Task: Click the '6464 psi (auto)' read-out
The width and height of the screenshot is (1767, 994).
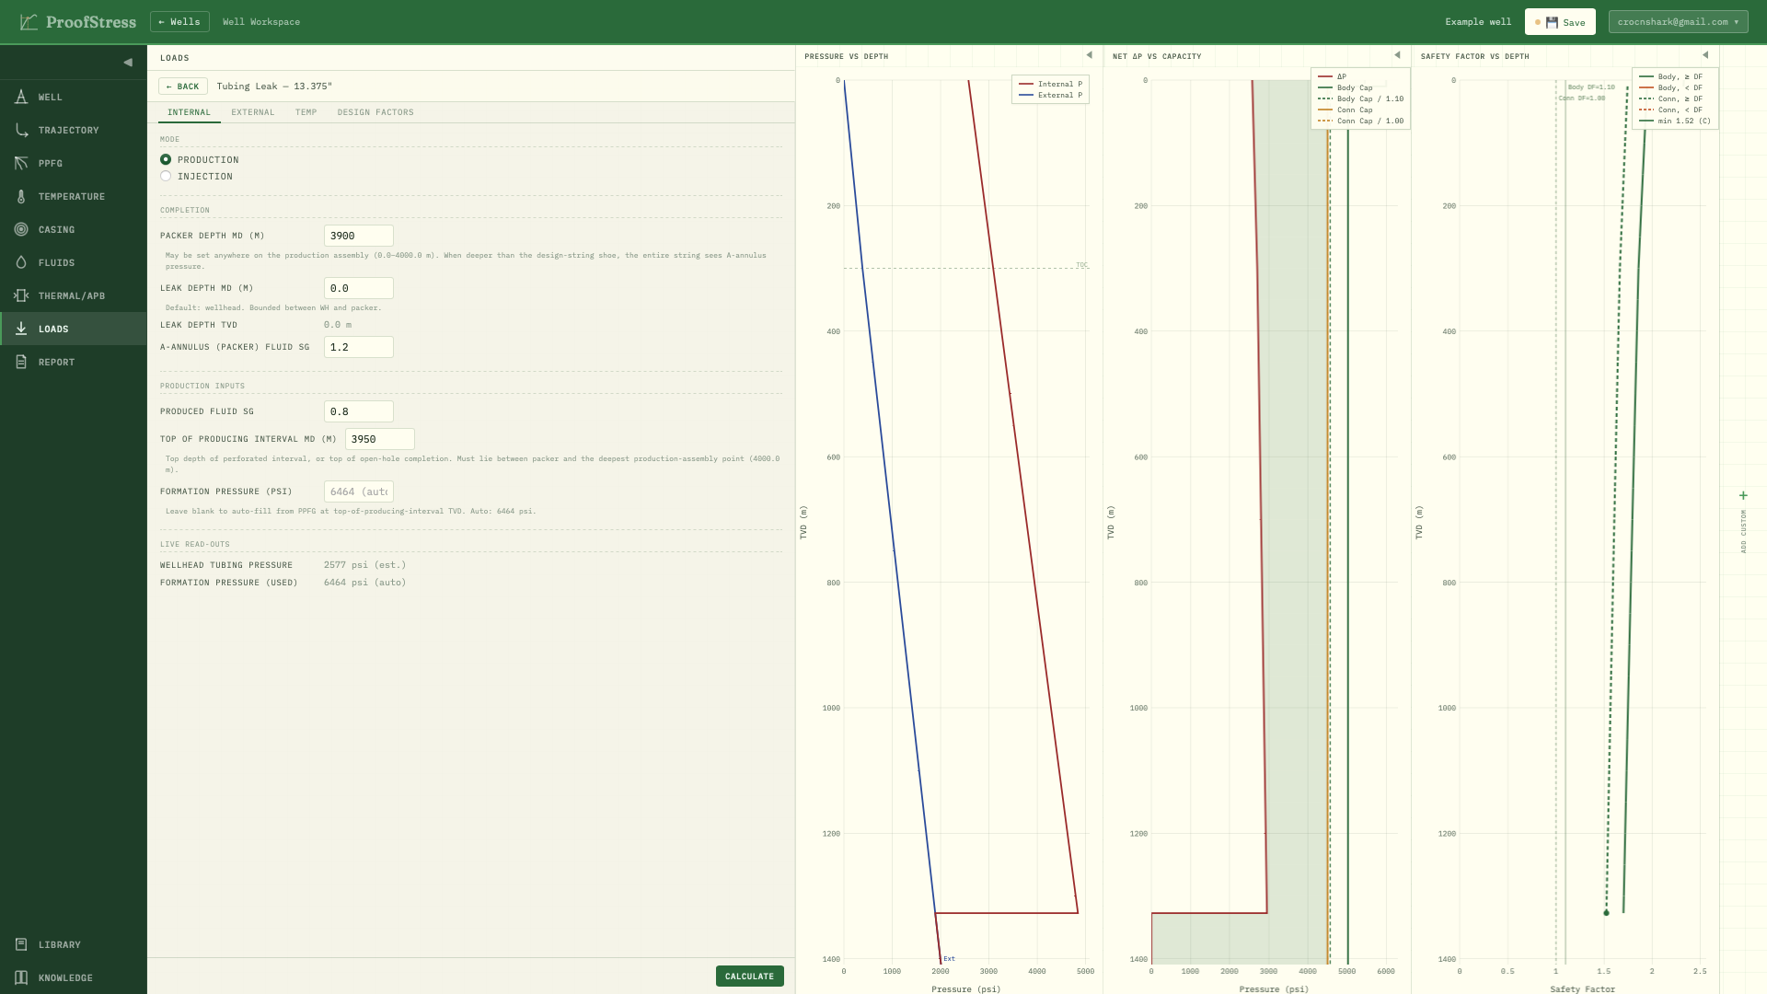Action: 364,583
